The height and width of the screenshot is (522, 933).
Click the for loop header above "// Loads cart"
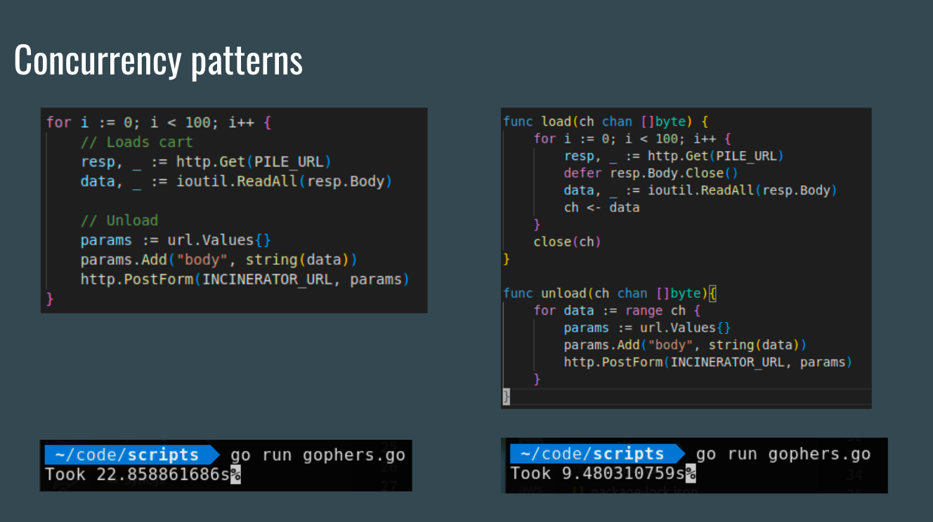pos(159,122)
